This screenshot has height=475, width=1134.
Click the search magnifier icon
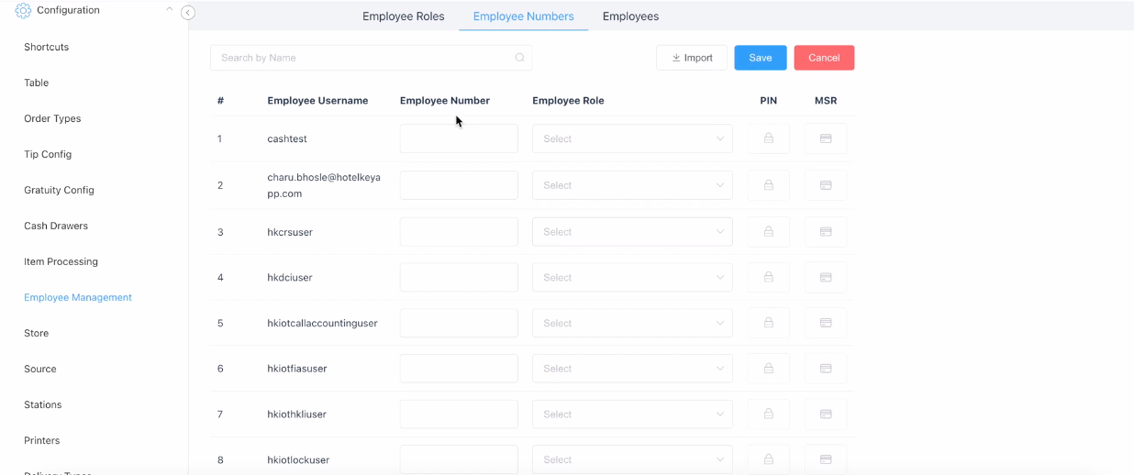pos(519,58)
